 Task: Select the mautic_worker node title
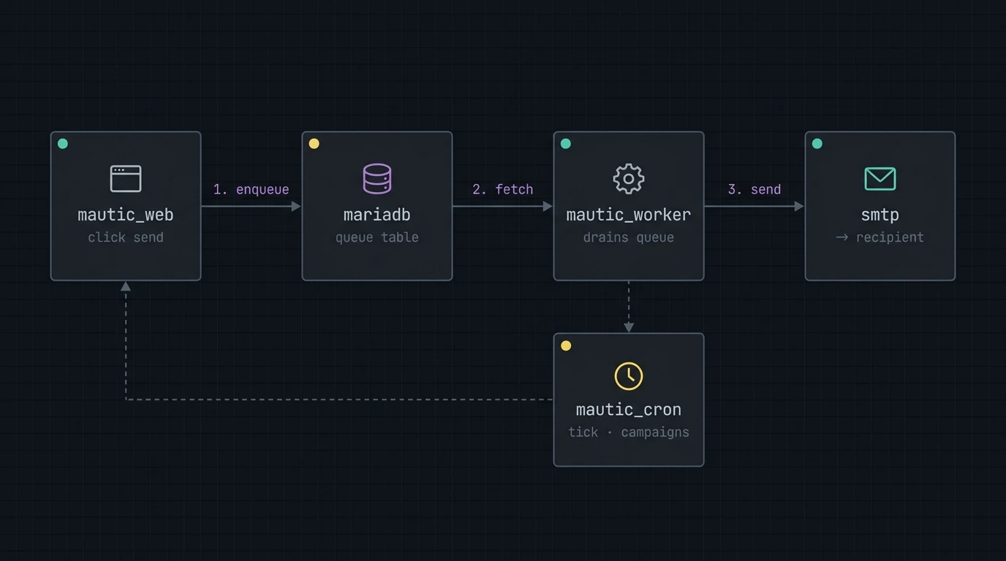pos(629,215)
